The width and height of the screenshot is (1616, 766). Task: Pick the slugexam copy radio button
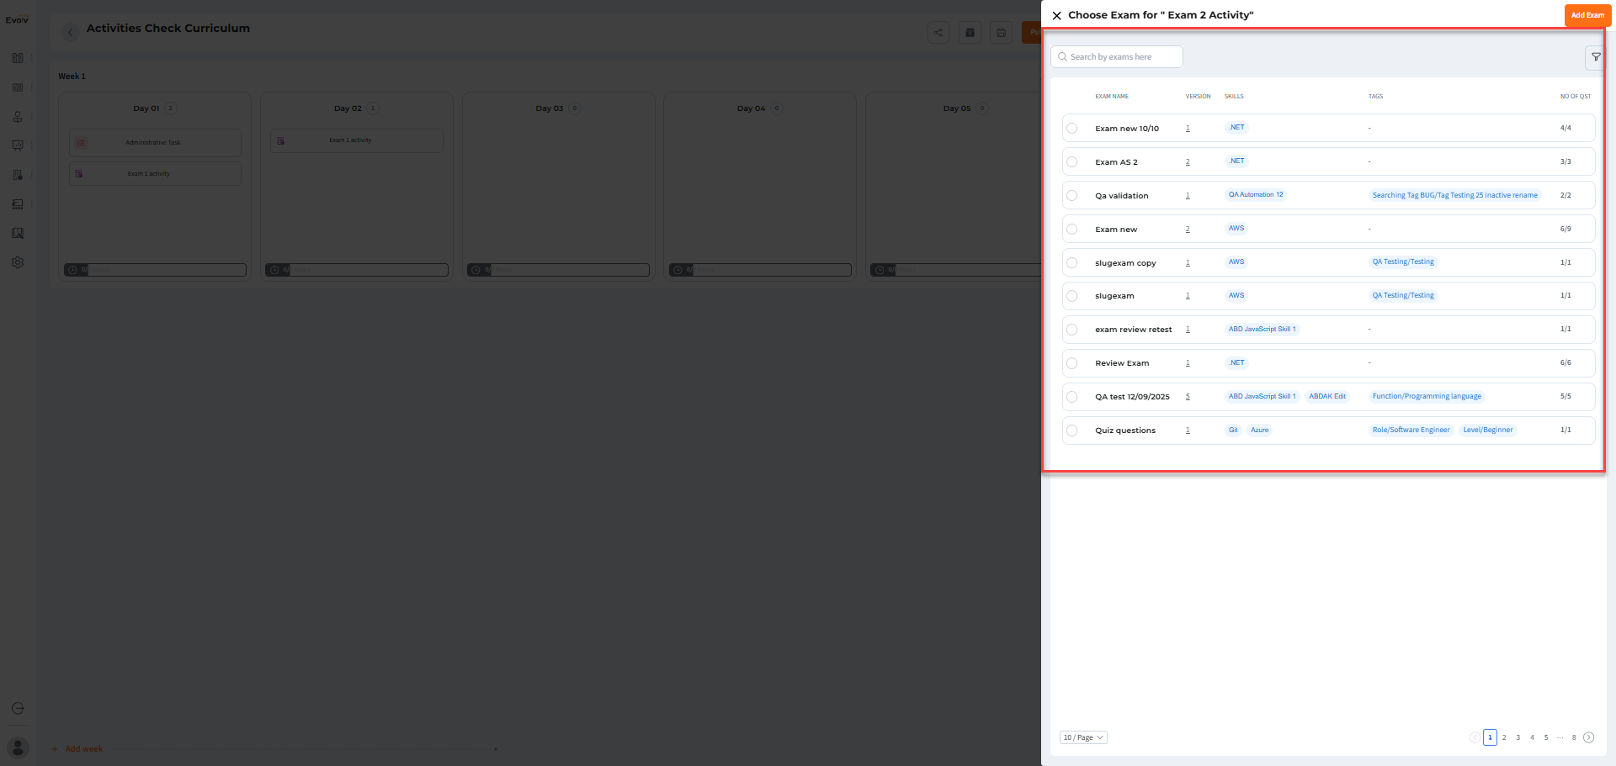(1072, 263)
